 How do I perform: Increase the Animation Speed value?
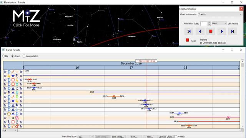pos(209,23)
